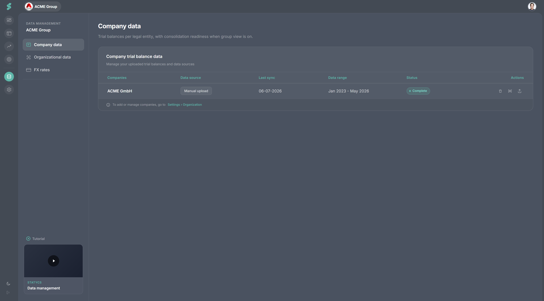Open the trend chart icon in sidebar

tap(9, 46)
